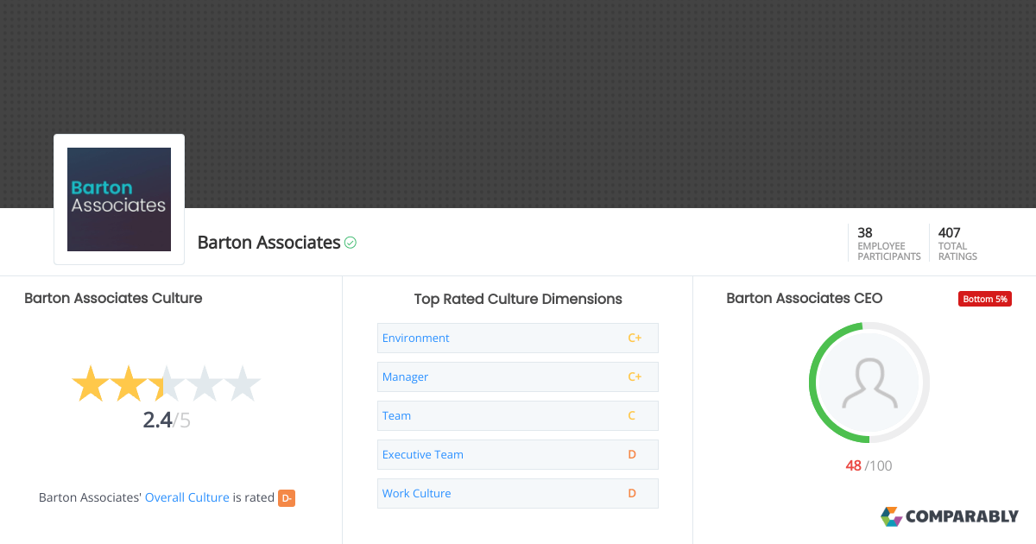Image resolution: width=1036 pixels, height=544 pixels.
Task: Click the star rating display
Action: 166,384
